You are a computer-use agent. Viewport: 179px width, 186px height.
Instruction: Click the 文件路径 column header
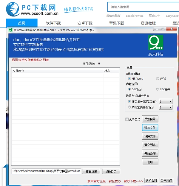coord(57,71)
